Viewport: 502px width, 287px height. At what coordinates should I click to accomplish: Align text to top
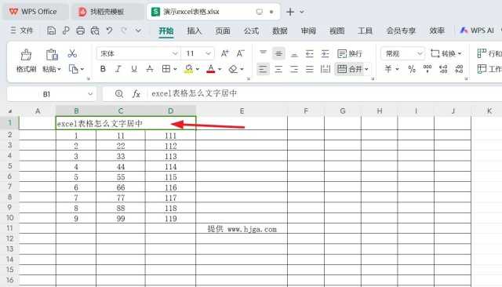click(263, 53)
